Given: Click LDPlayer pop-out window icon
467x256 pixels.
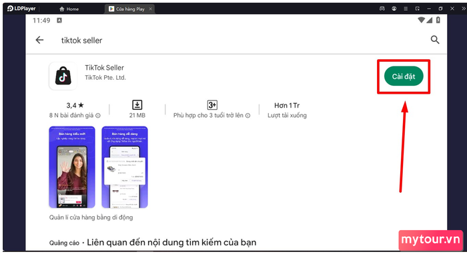Looking at the screenshot, I should click(x=417, y=9).
